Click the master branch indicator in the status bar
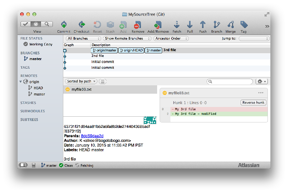The width and height of the screenshot is (288, 193). click(x=49, y=165)
